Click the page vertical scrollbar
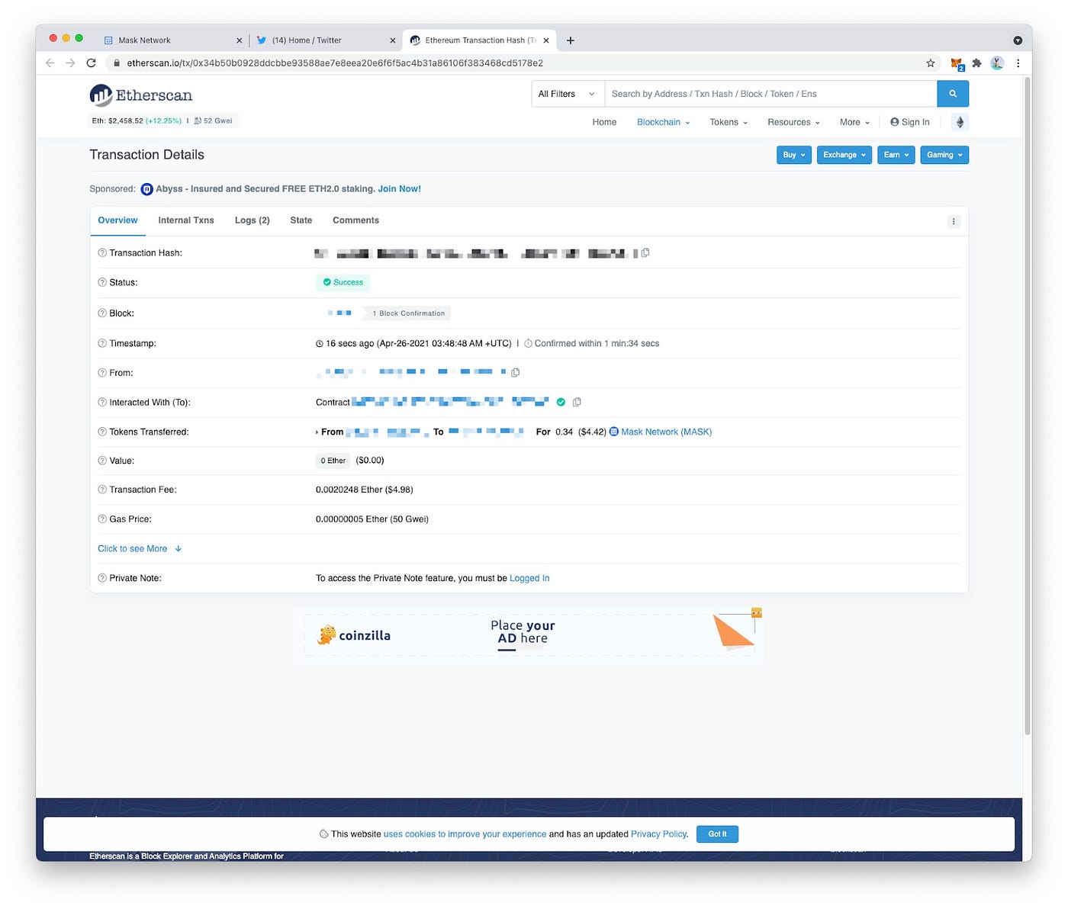This screenshot has height=909, width=1068. [x=1027, y=404]
